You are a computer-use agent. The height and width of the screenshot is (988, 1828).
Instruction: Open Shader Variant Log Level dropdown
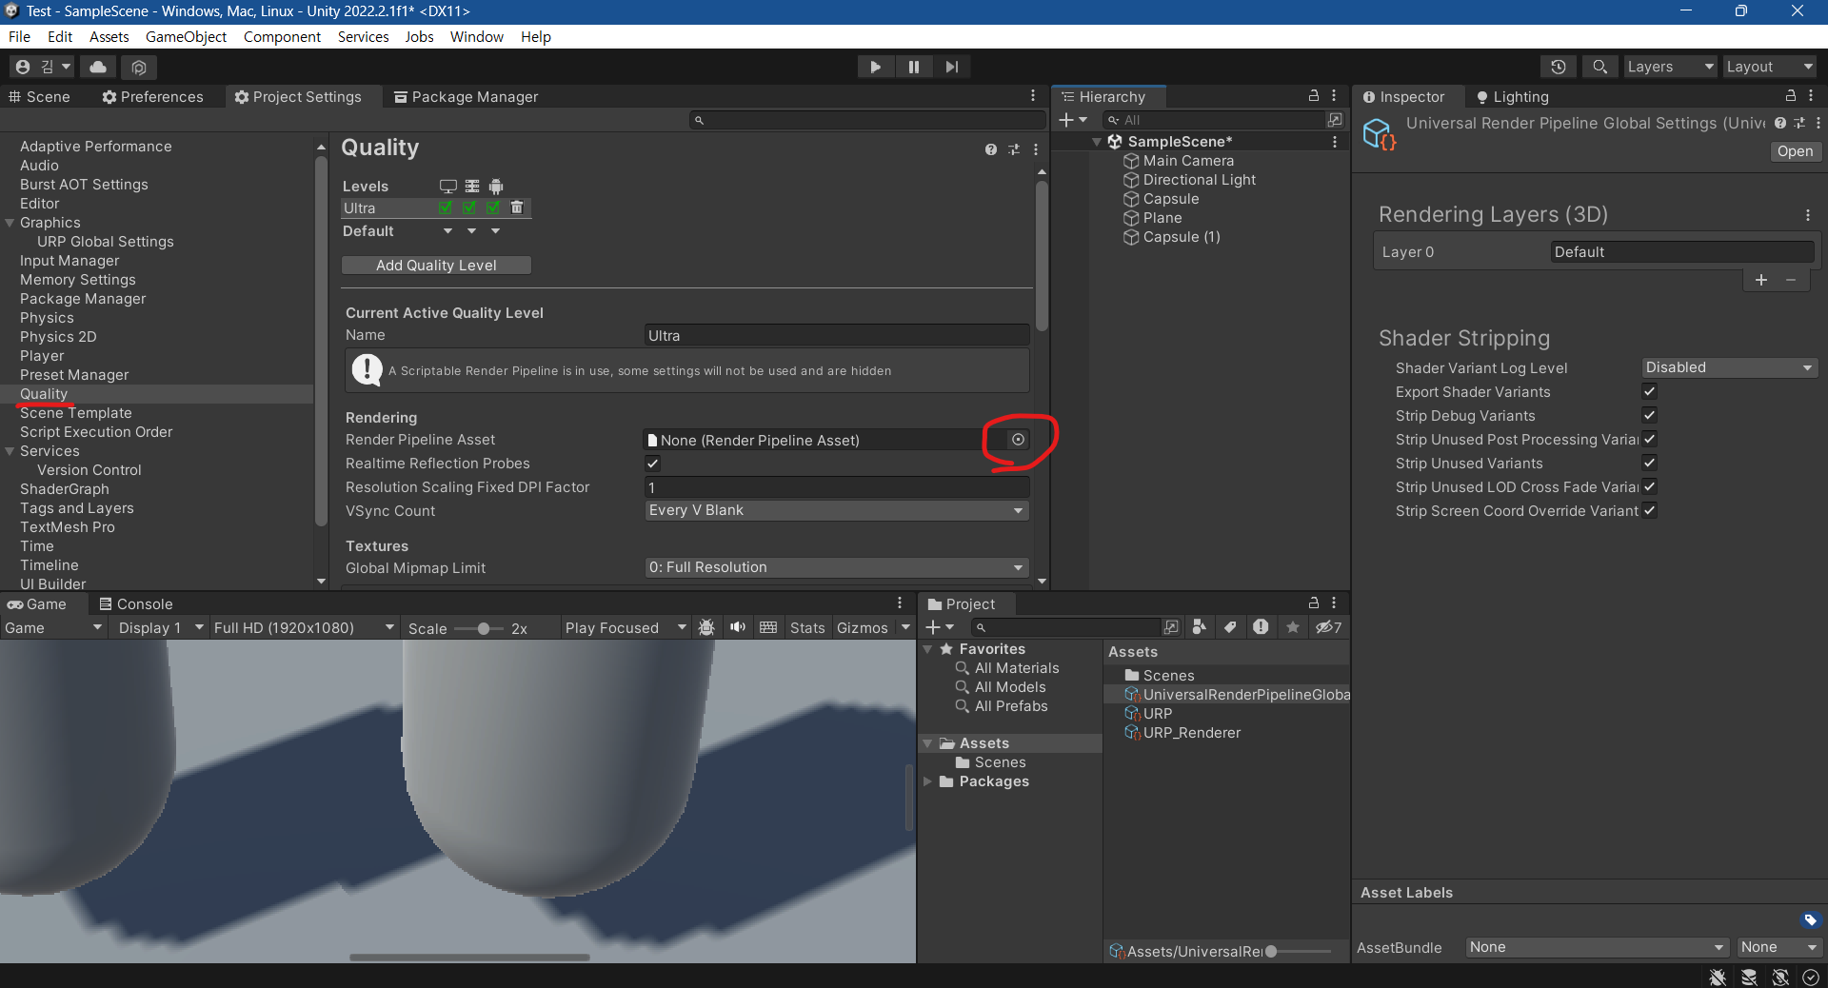click(x=1730, y=367)
